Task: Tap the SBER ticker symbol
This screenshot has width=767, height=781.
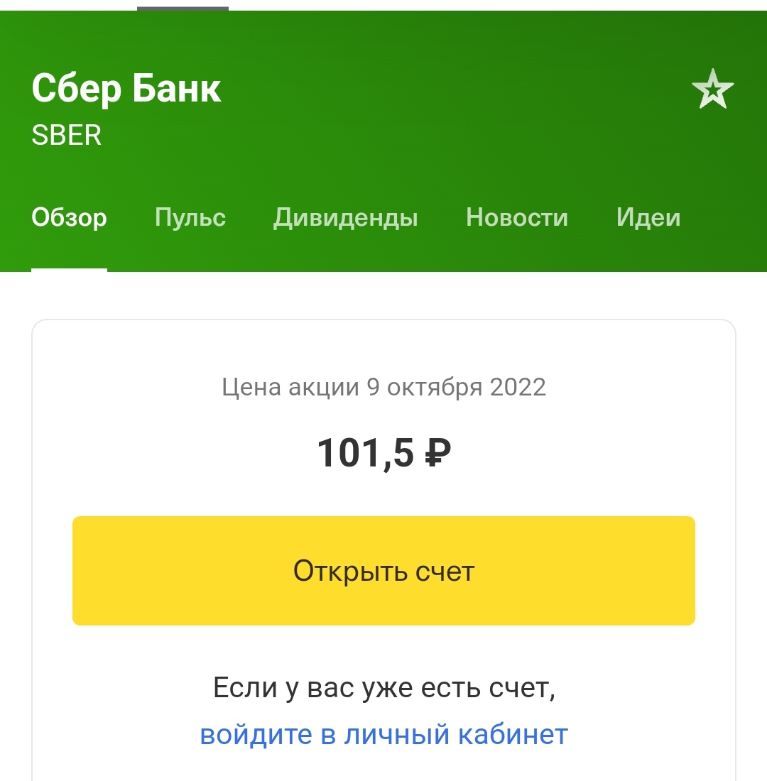Action: click(67, 136)
